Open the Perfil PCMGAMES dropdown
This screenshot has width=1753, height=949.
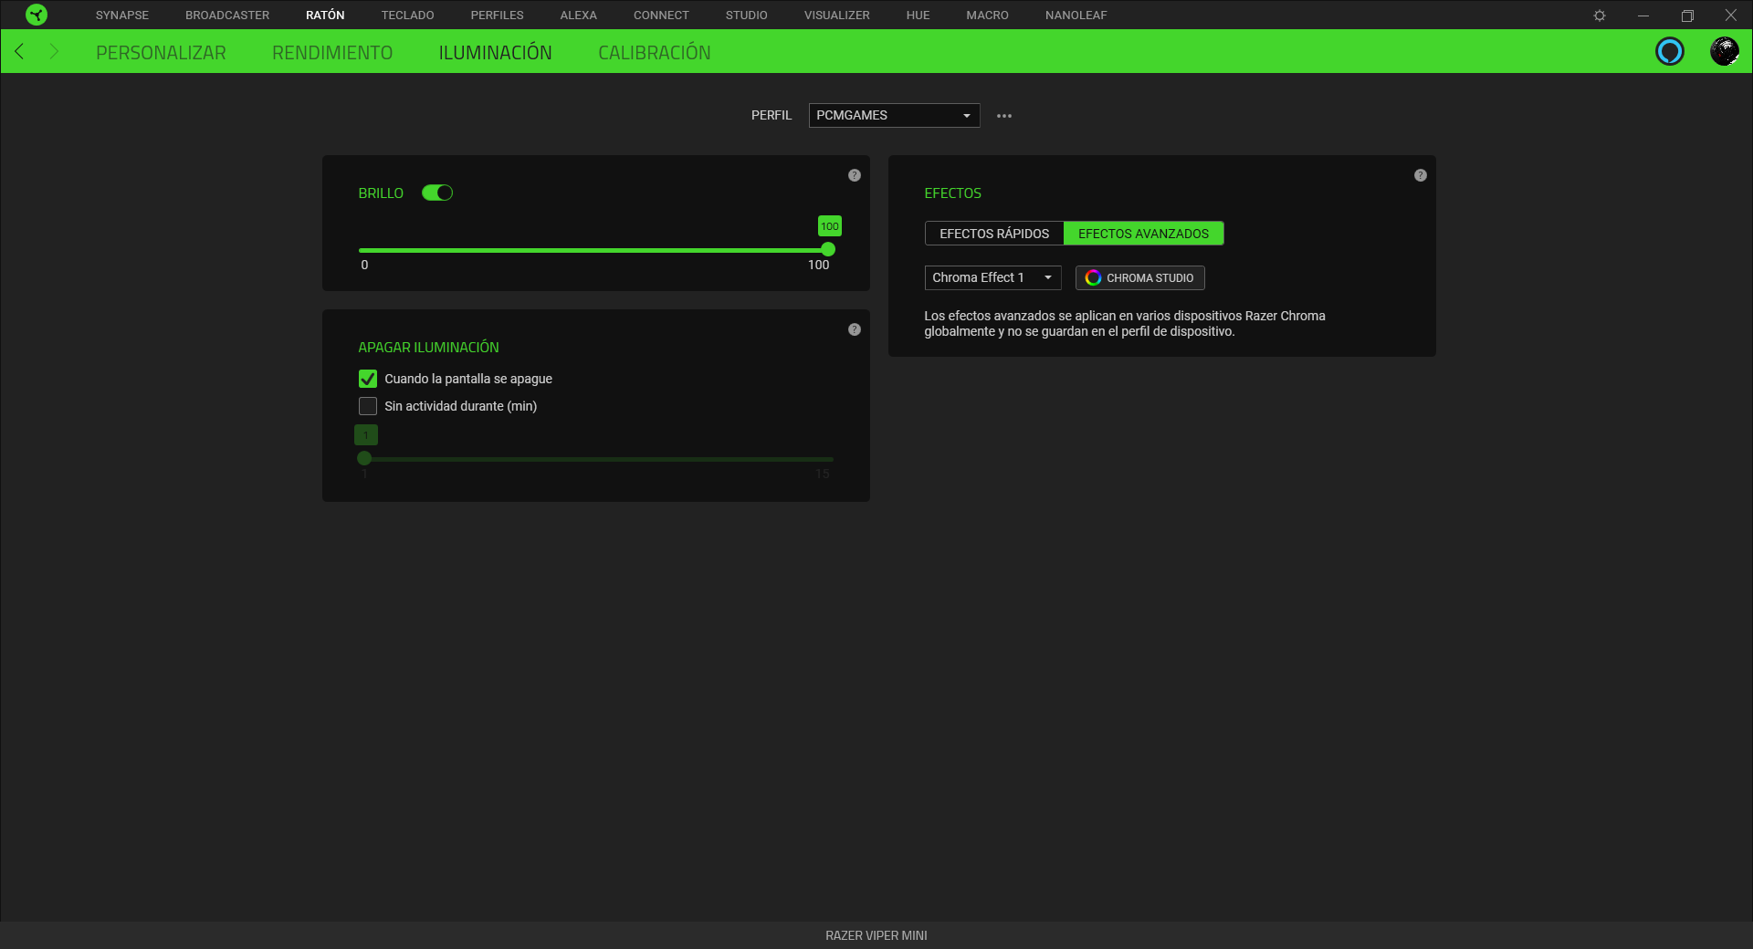coord(894,115)
